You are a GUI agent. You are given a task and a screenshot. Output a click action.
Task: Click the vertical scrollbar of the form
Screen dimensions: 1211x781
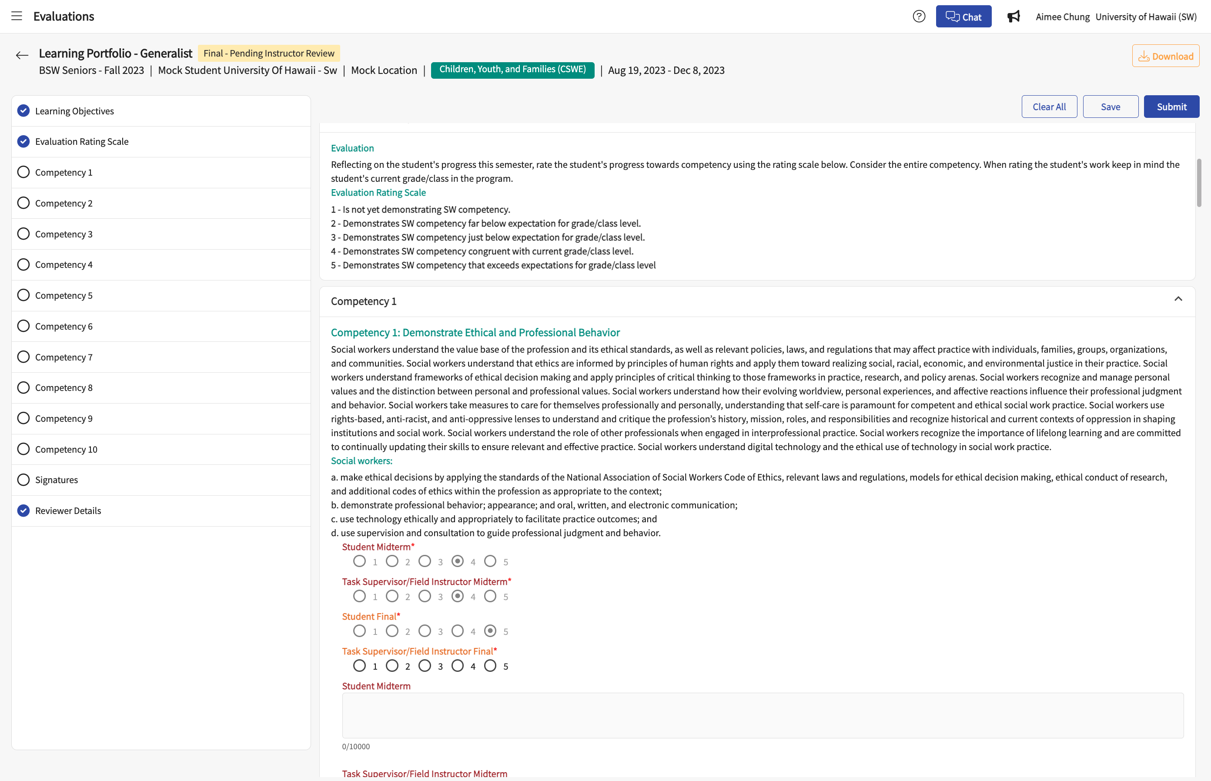[x=1199, y=183]
